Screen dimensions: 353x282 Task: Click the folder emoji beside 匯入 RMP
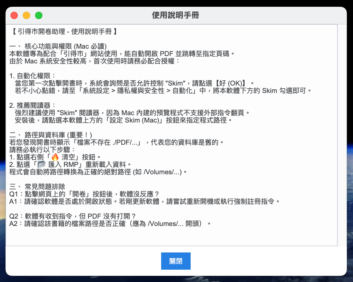[x=41, y=164]
